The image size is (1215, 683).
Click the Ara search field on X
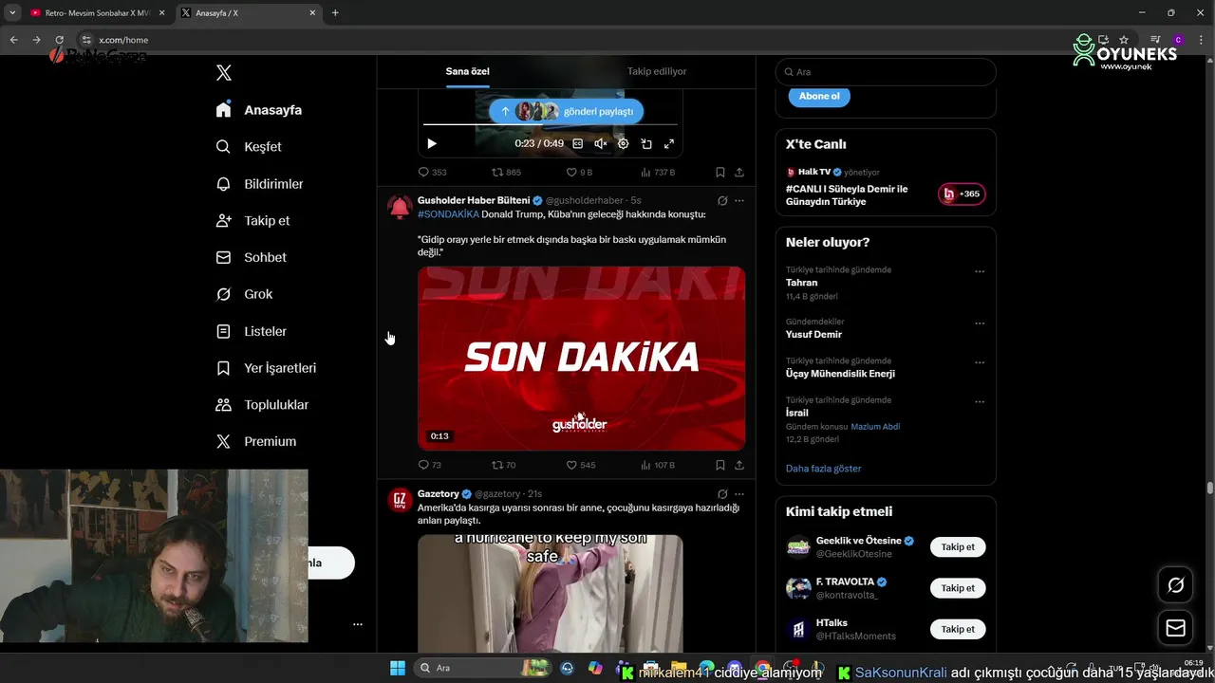(886, 72)
